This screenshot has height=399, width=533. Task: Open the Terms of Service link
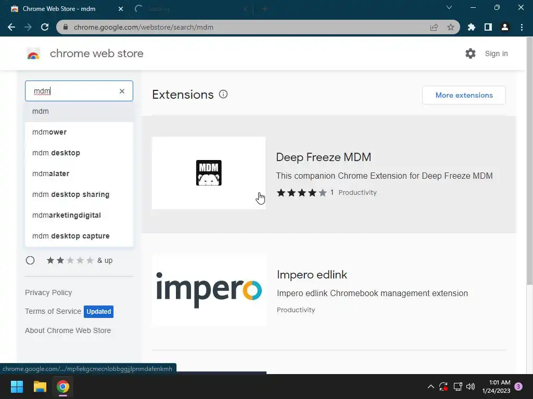53,311
